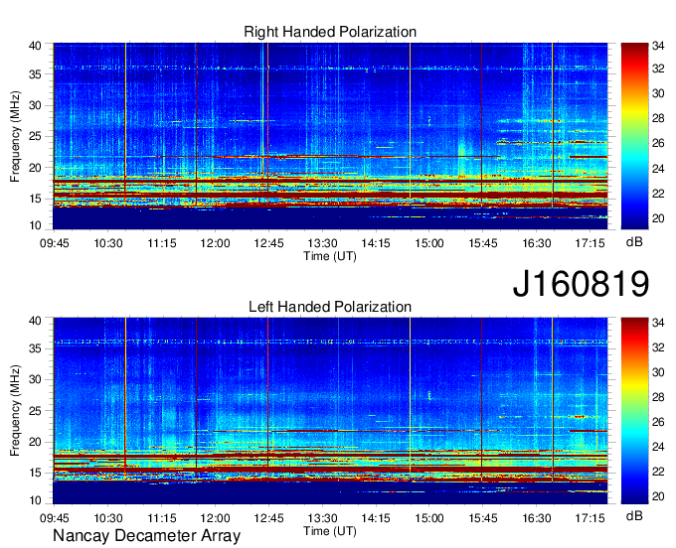The width and height of the screenshot is (676, 548).
Task: Click the 35 frequency tick of the Right Handed plot
Action: [x=36, y=74]
